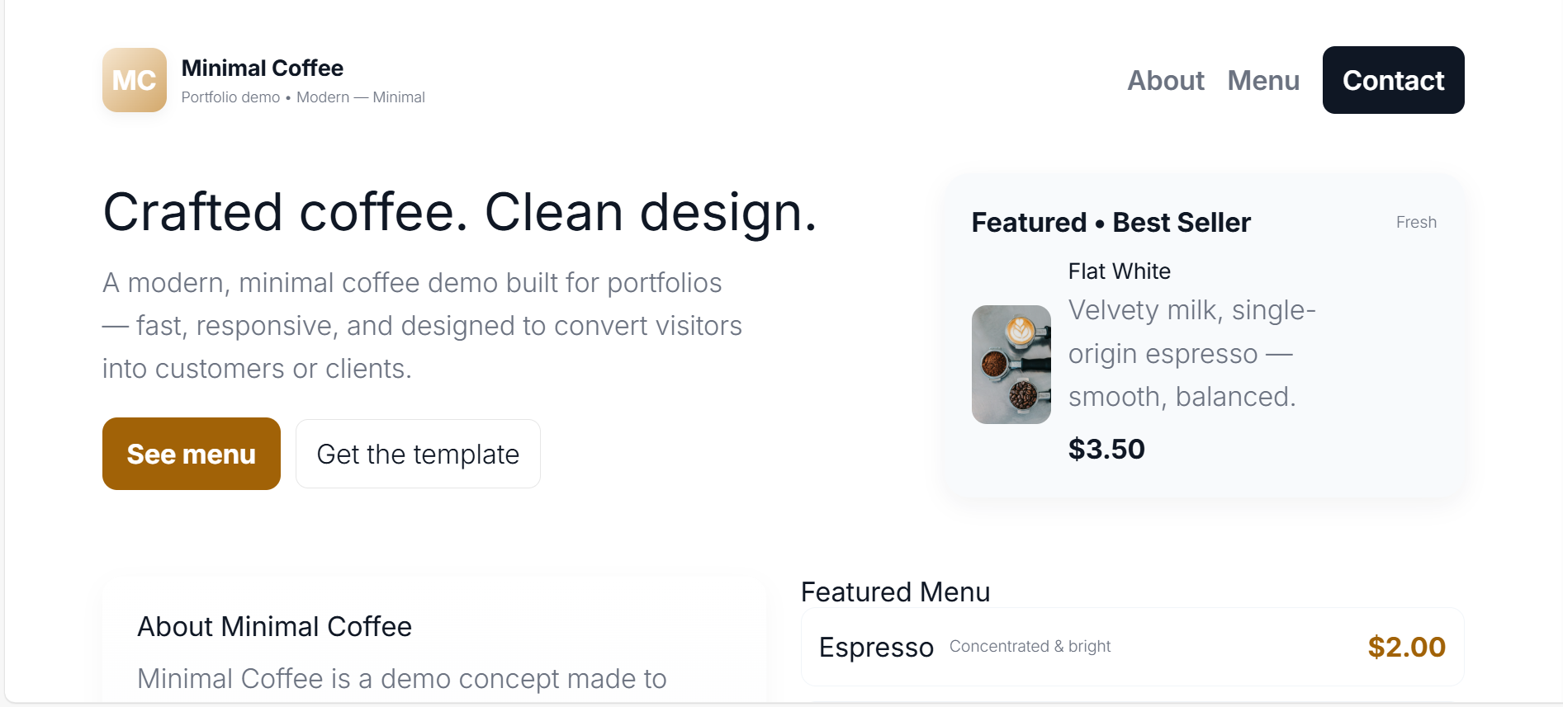Click the Featured Best Seller heading
This screenshot has width=1563, height=707.
point(1110,222)
